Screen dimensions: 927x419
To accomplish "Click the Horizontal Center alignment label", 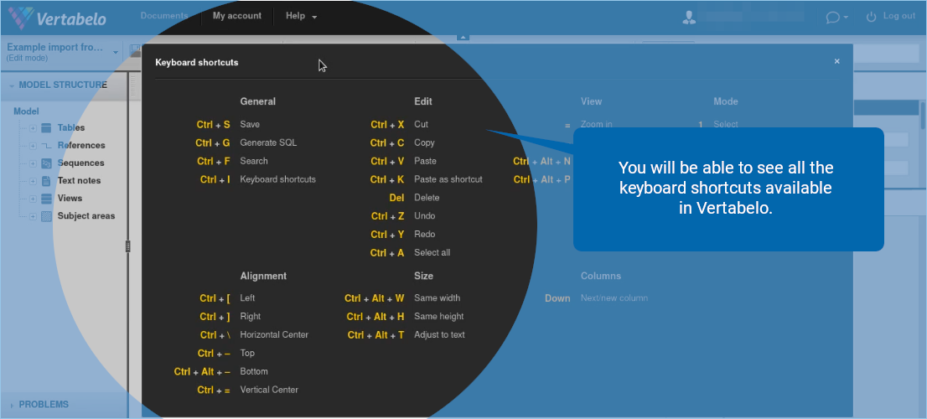I will 274,335.
